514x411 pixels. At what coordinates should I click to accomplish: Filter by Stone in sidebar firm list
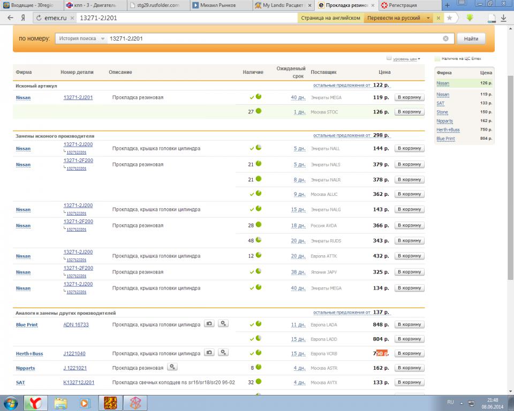(442, 112)
